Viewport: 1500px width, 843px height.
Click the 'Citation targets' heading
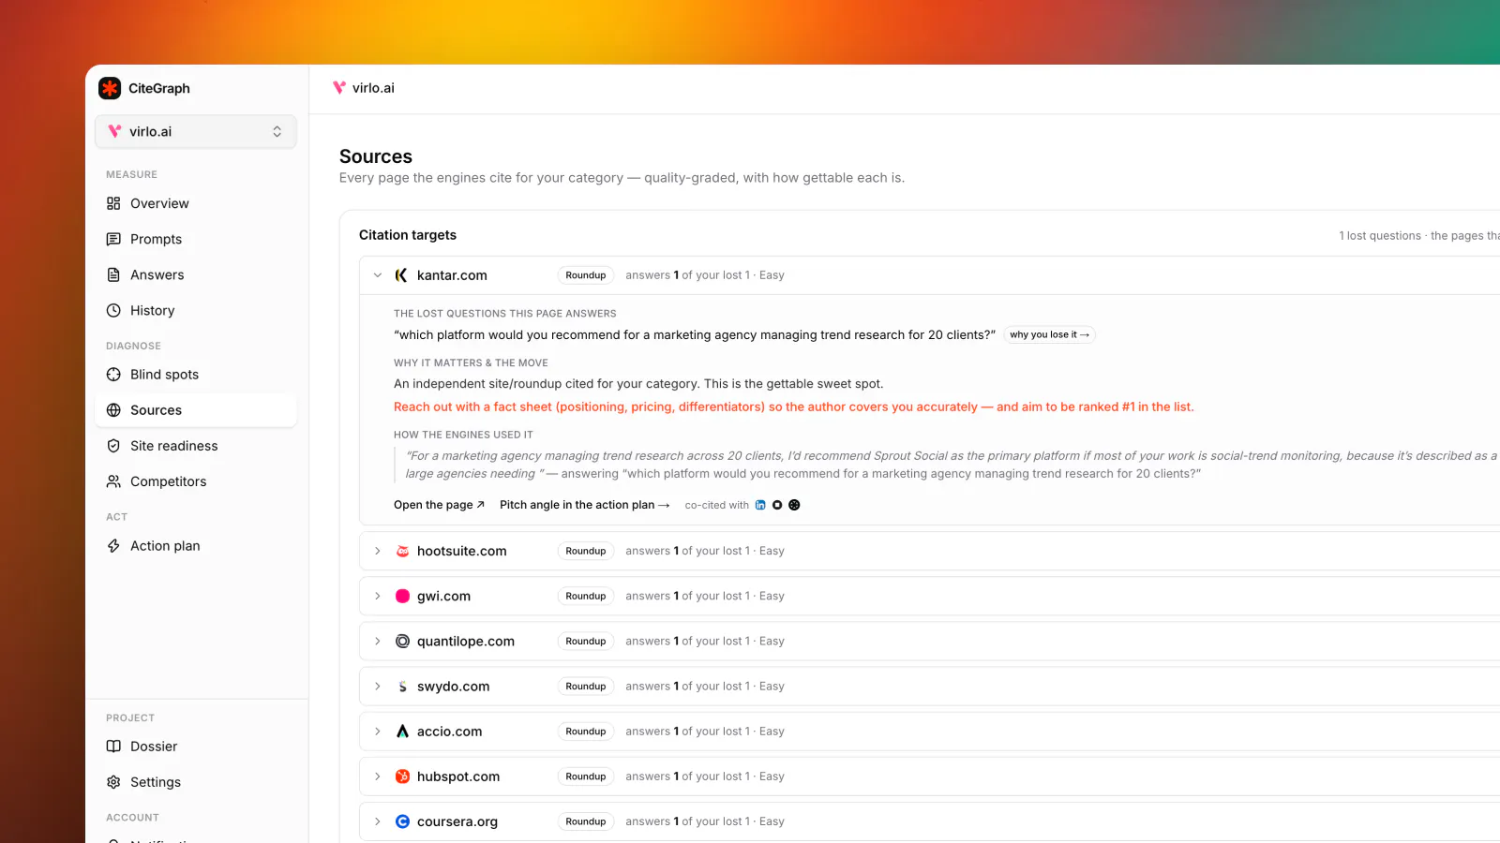click(408, 235)
